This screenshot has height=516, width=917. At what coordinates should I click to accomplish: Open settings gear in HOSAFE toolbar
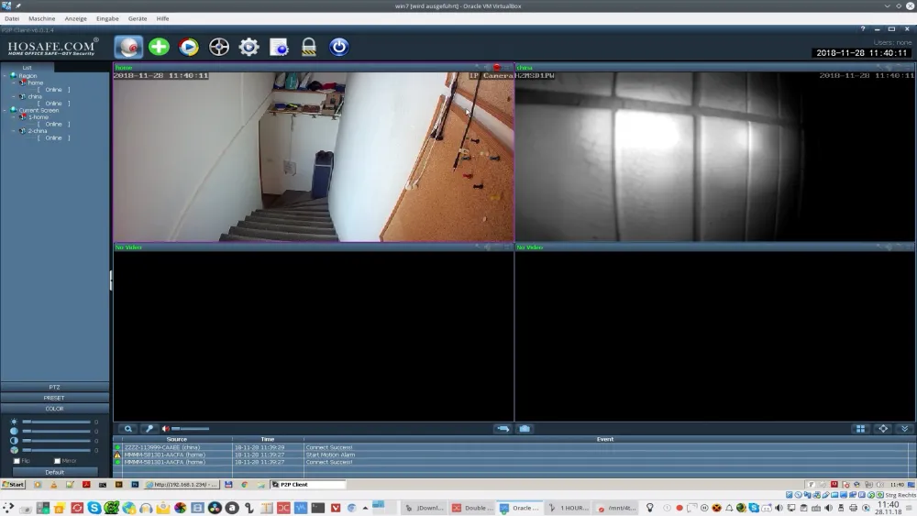coord(249,47)
